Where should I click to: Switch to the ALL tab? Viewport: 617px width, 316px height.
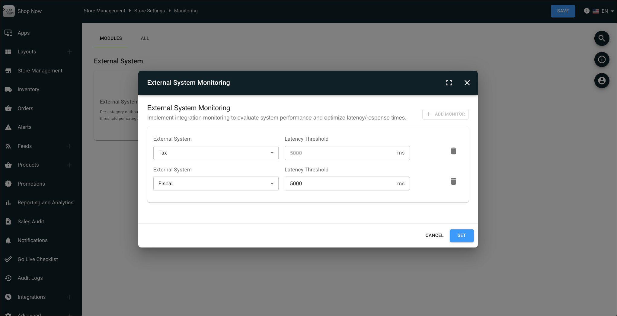pyautogui.click(x=145, y=38)
